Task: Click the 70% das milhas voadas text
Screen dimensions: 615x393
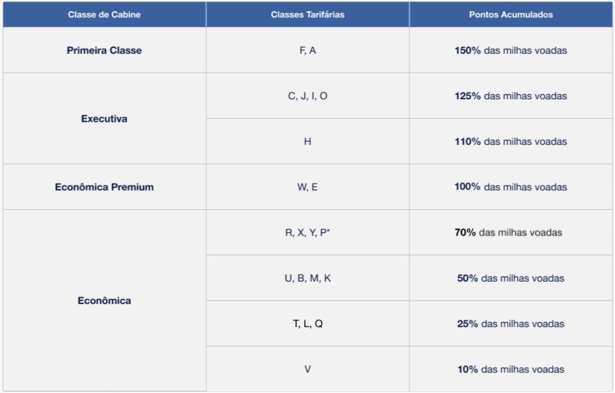Action: coord(508,233)
